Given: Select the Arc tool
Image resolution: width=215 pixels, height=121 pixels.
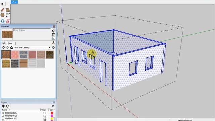Looking at the screenshot, I should (x=8, y=15).
